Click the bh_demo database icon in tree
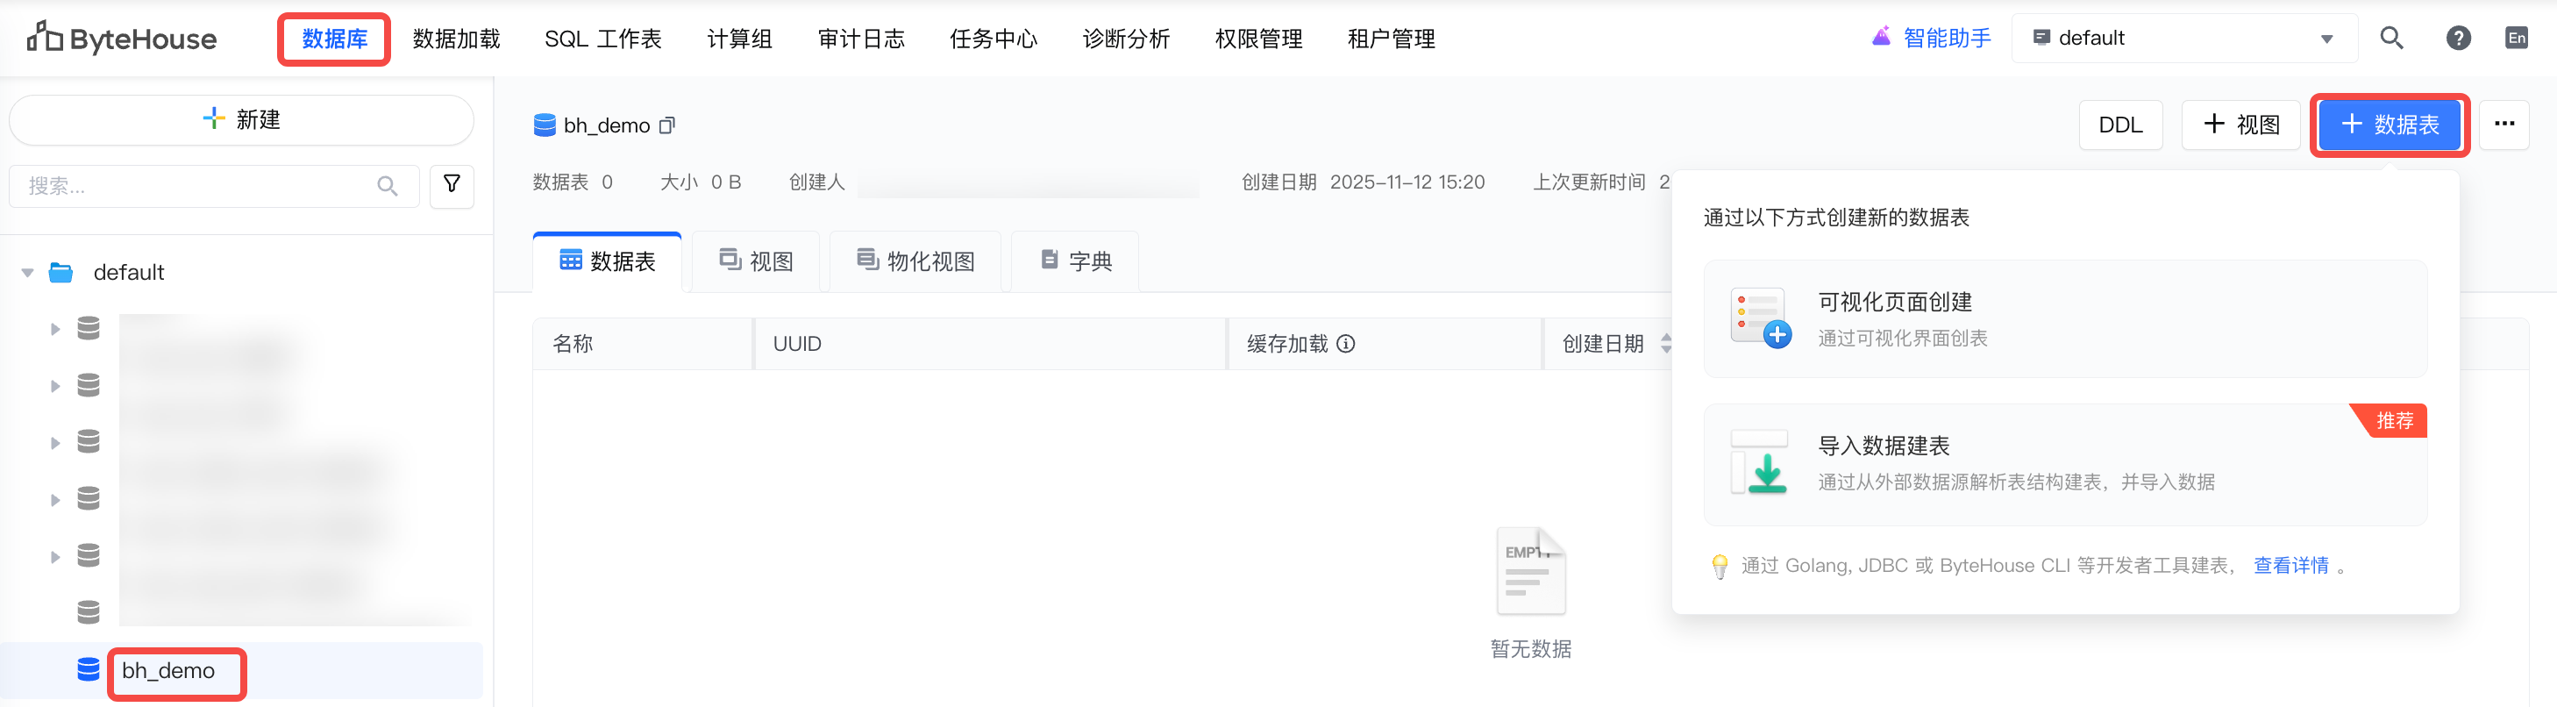The height and width of the screenshot is (707, 2557). (89, 669)
